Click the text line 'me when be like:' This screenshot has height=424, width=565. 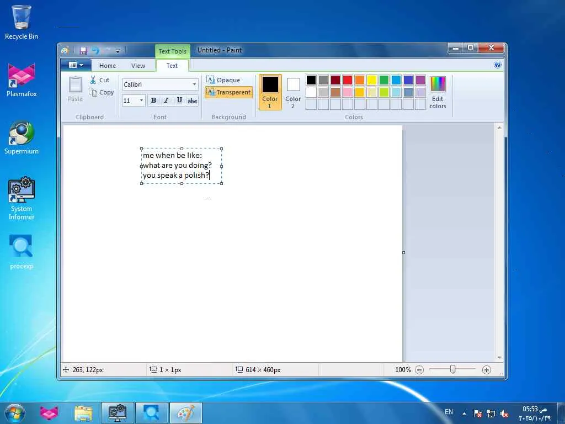[x=173, y=155]
